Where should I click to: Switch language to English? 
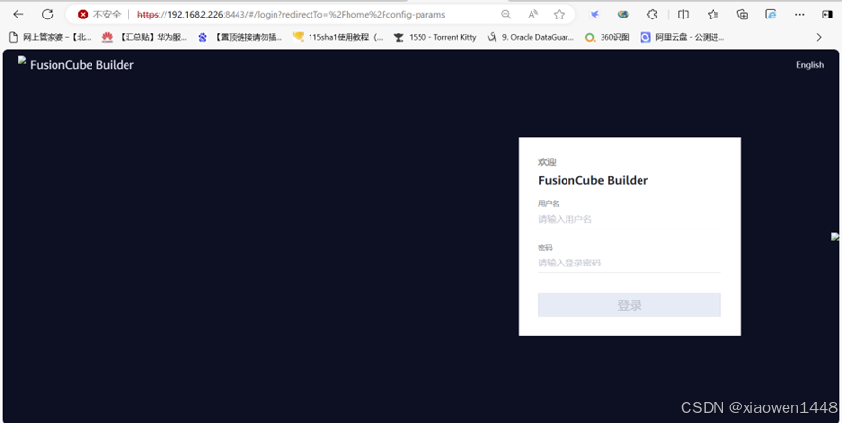click(x=809, y=65)
